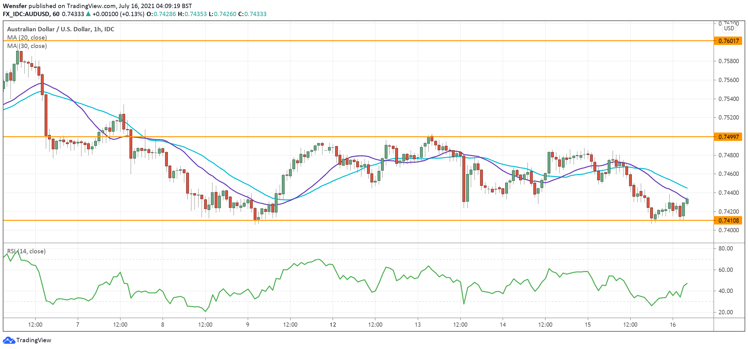The image size is (748, 349).
Task: Click the TradingView cloud logo icon
Action: pyautogui.click(x=9, y=340)
